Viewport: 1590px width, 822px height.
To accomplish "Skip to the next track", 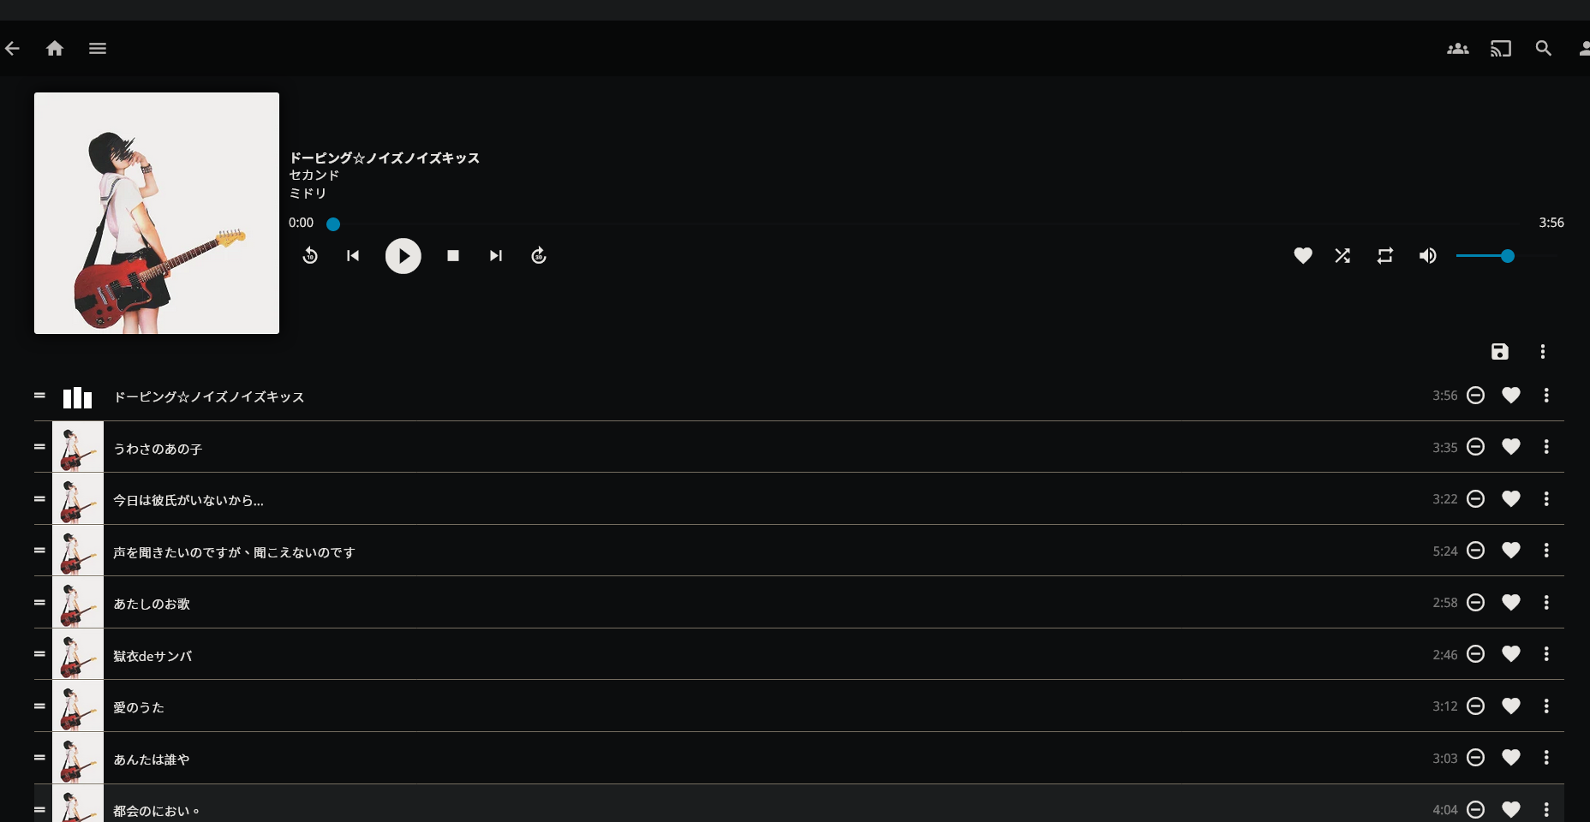I will tap(496, 256).
